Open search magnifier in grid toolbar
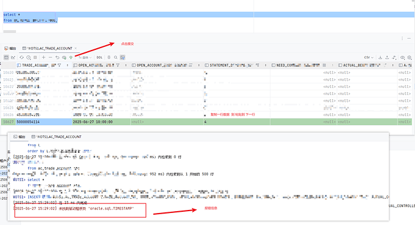415x225 pixels. click(x=115, y=57)
